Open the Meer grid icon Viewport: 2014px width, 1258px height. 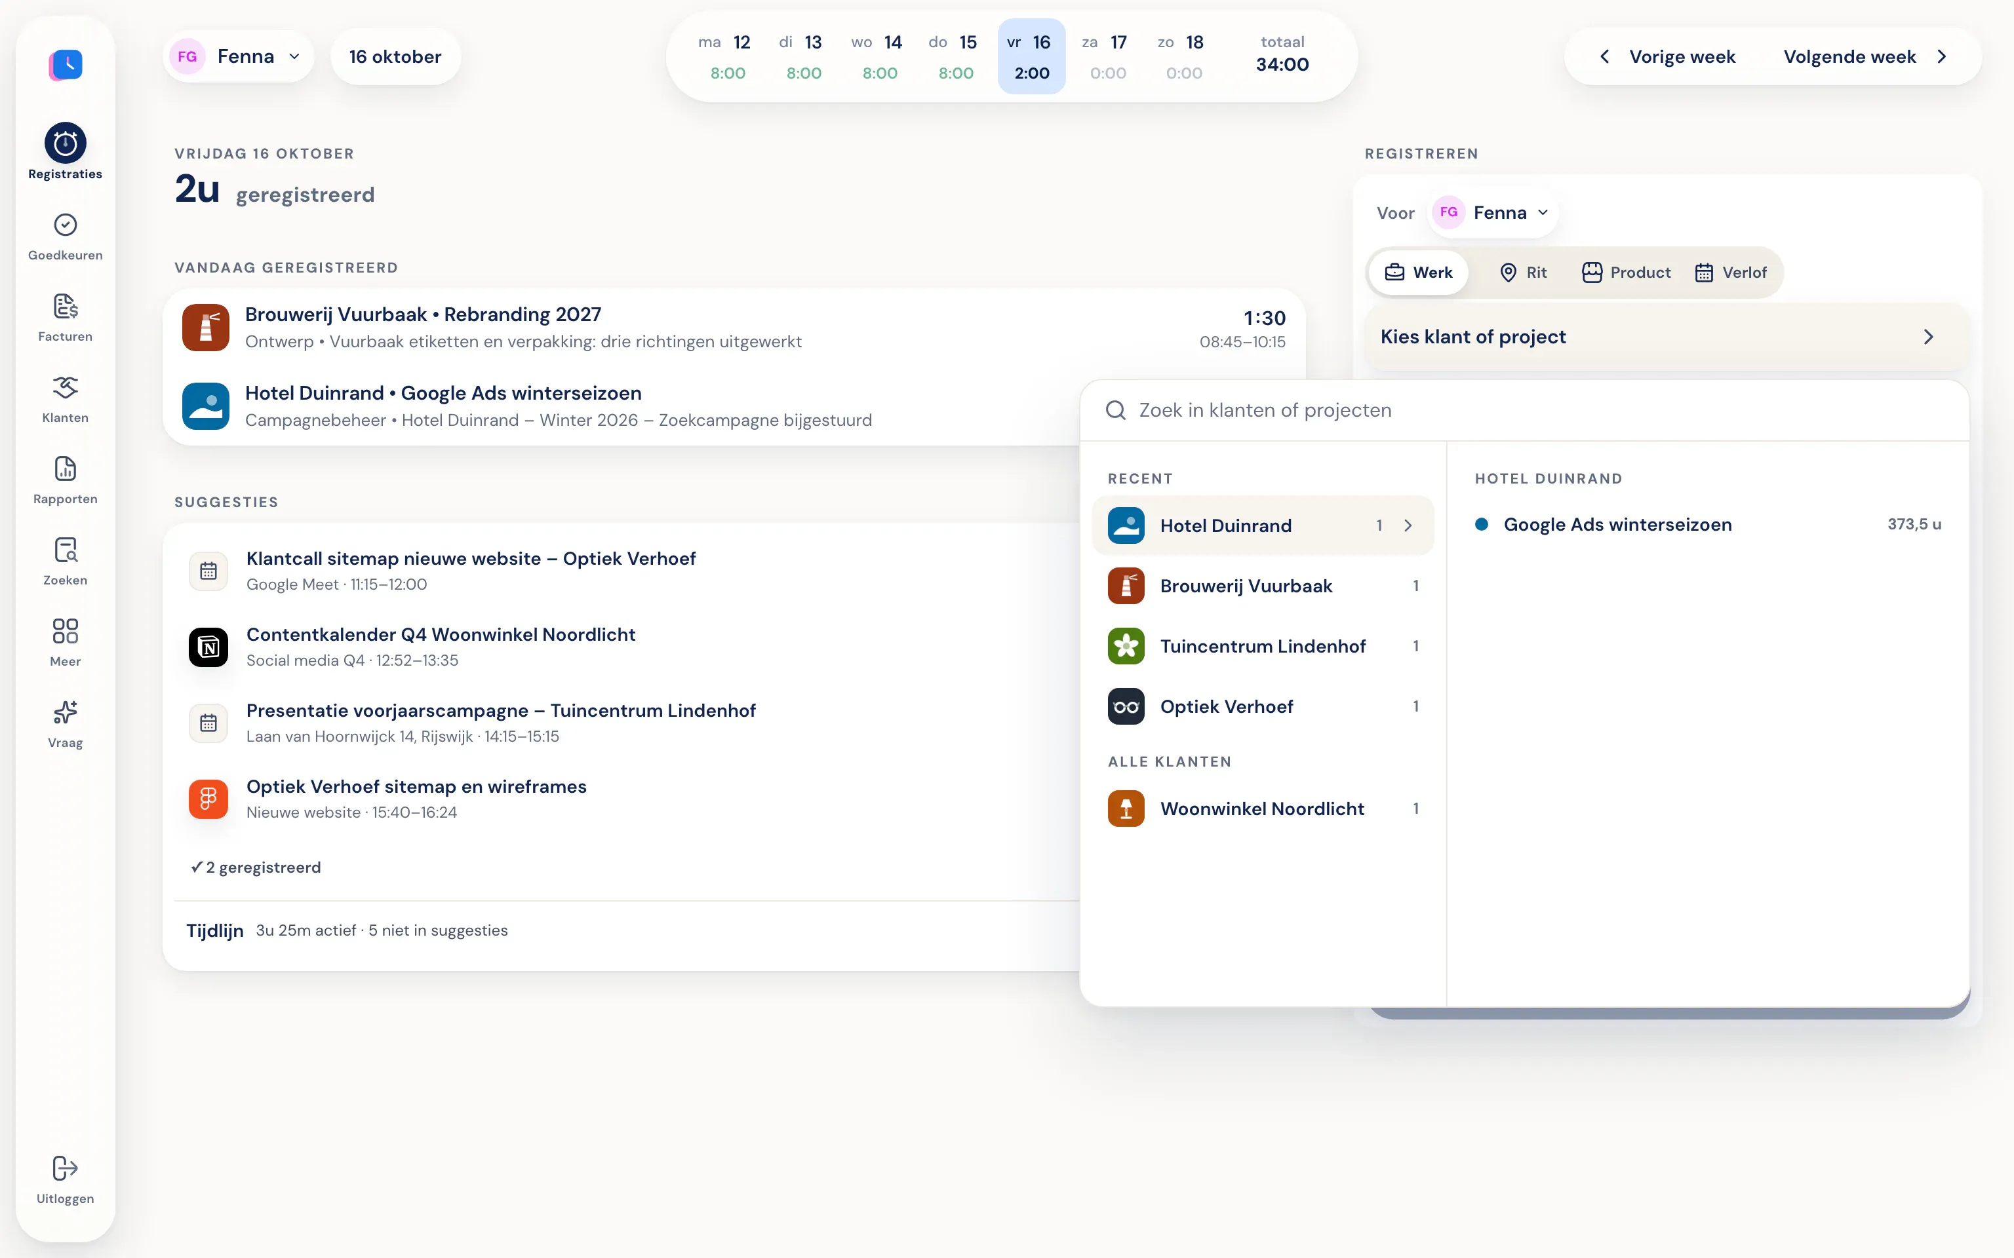(x=65, y=631)
